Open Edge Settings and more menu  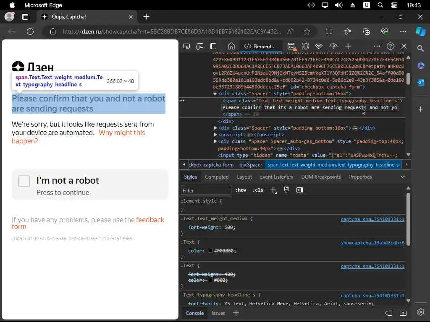pyautogui.click(x=403, y=31)
